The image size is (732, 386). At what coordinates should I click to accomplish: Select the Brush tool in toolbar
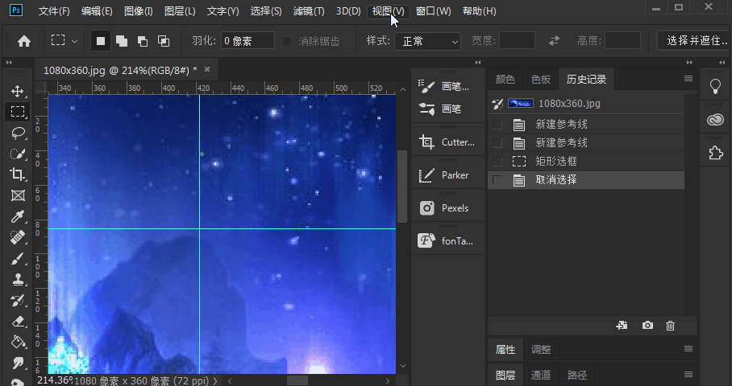point(18,258)
